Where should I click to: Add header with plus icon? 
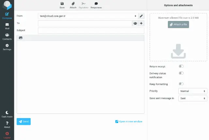pyautogui.click(x=141, y=23)
